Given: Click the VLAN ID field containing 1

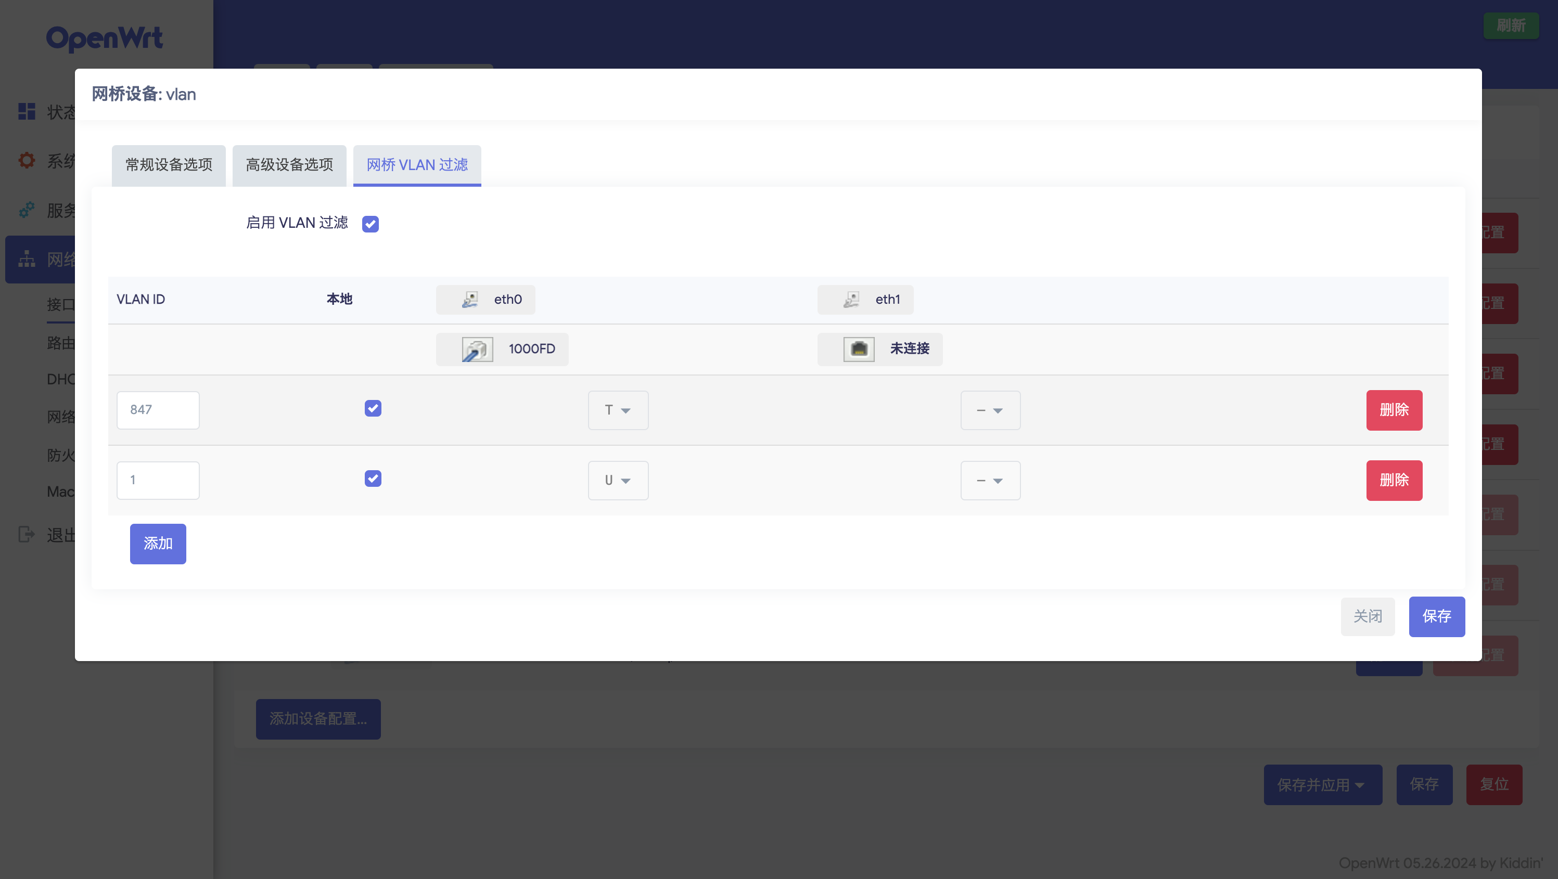Looking at the screenshot, I should click(158, 480).
